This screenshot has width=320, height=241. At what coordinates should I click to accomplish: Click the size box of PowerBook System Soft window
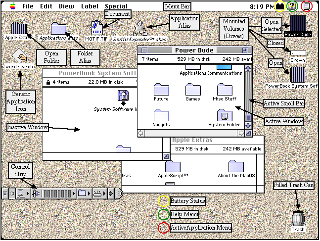click(x=166, y=156)
